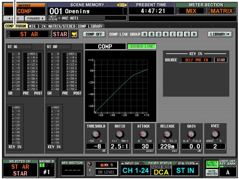This screenshot has height=179, width=239.
Task: Toggle the STEREO LINK button
Action: (x=141, y=46)
